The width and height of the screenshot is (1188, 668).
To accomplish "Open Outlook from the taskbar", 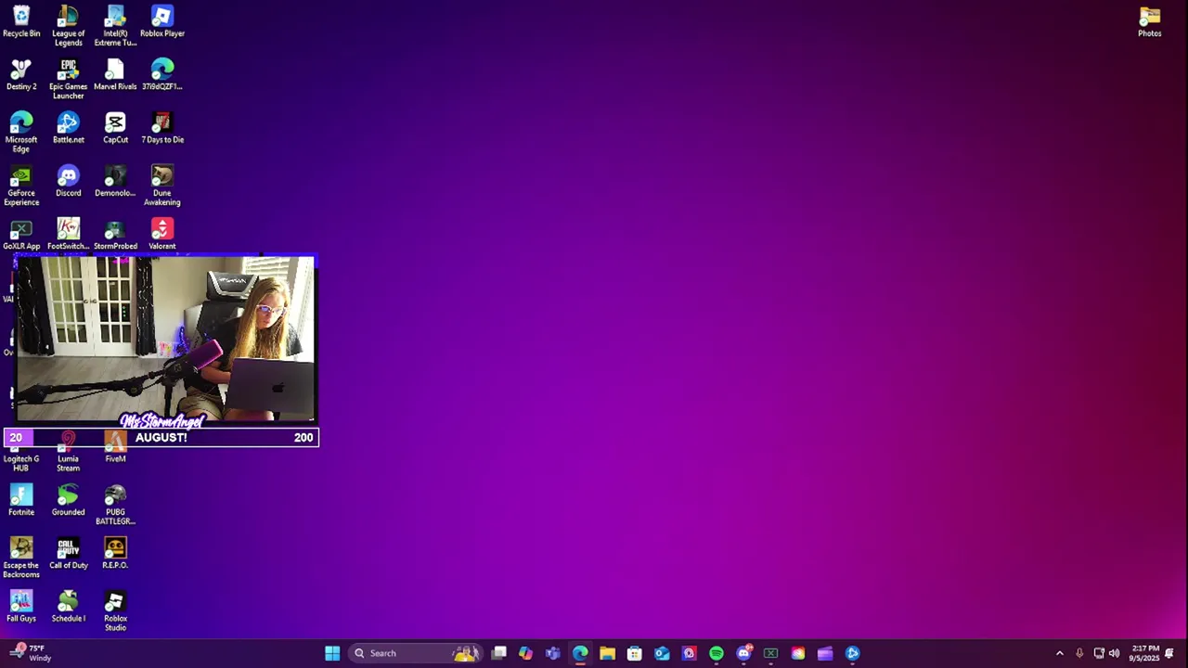I will (662, 653).
